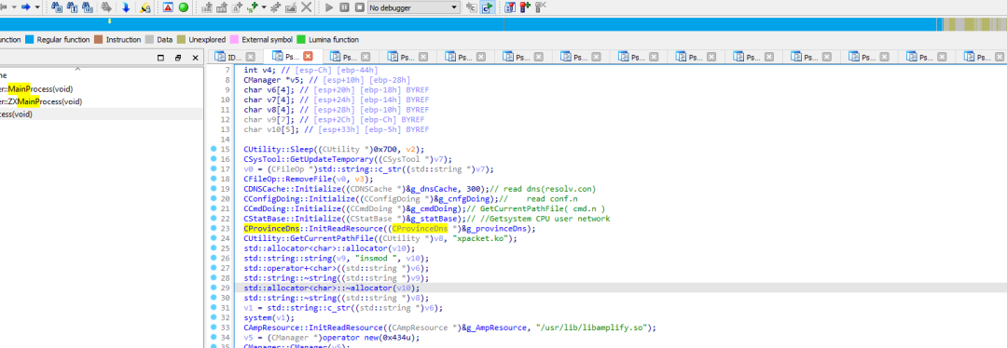Click the Data grey legend swatch
This screenshot has height=348, width=1007.
(149, 40)
